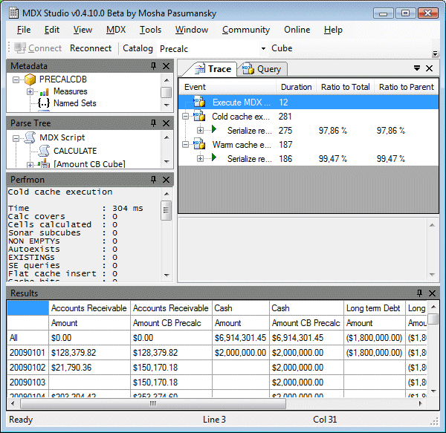
Task: Close the Results panel
Action: [432, 293]
